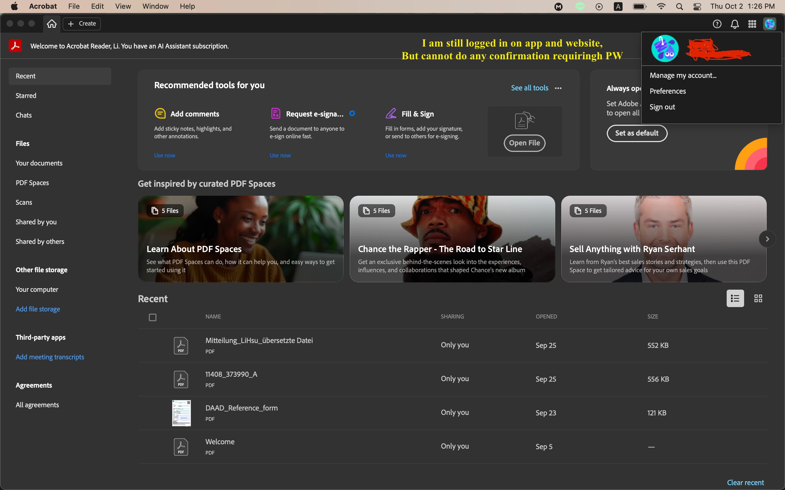The height and width of the screenshot is (490, 785).
Task: Click the next arrow on PDF Spaces carousel
Action: 767,239
